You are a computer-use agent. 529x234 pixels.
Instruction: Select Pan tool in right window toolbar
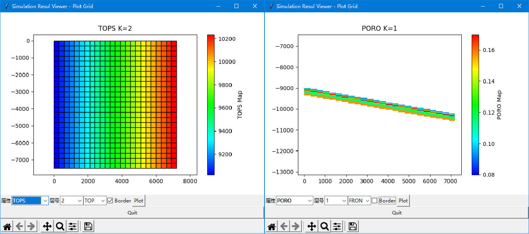(x=312, y=227)
